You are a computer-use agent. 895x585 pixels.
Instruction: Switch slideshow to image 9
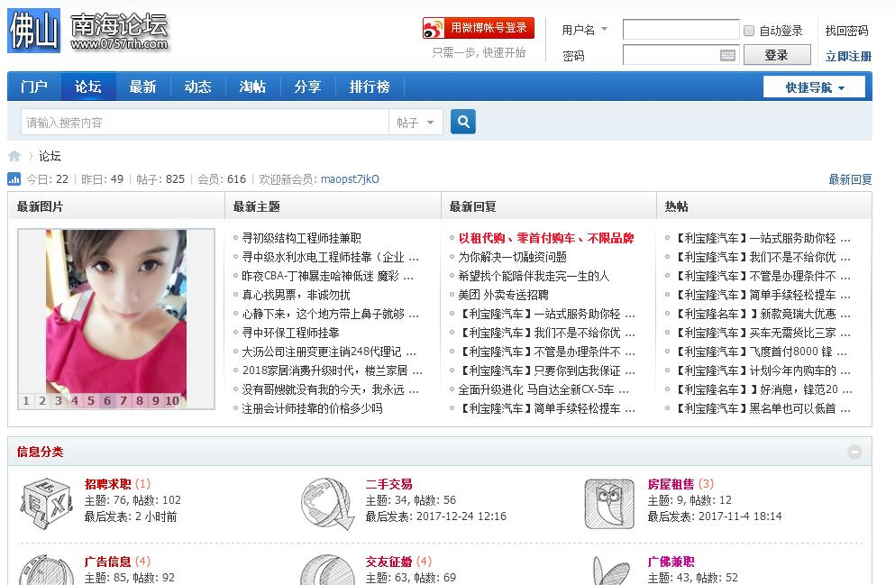[x=155, y=400]
